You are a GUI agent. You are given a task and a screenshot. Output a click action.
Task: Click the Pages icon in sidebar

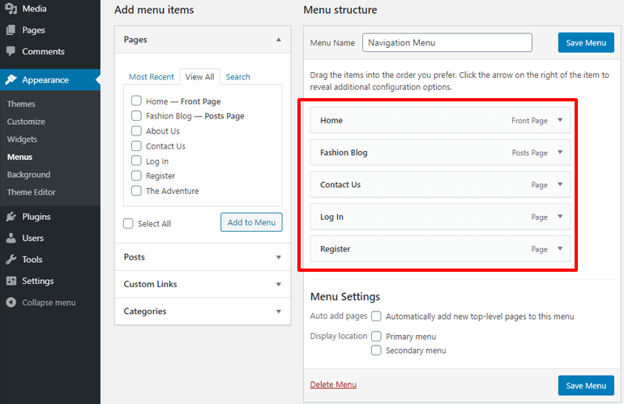[x=11, y=30]
